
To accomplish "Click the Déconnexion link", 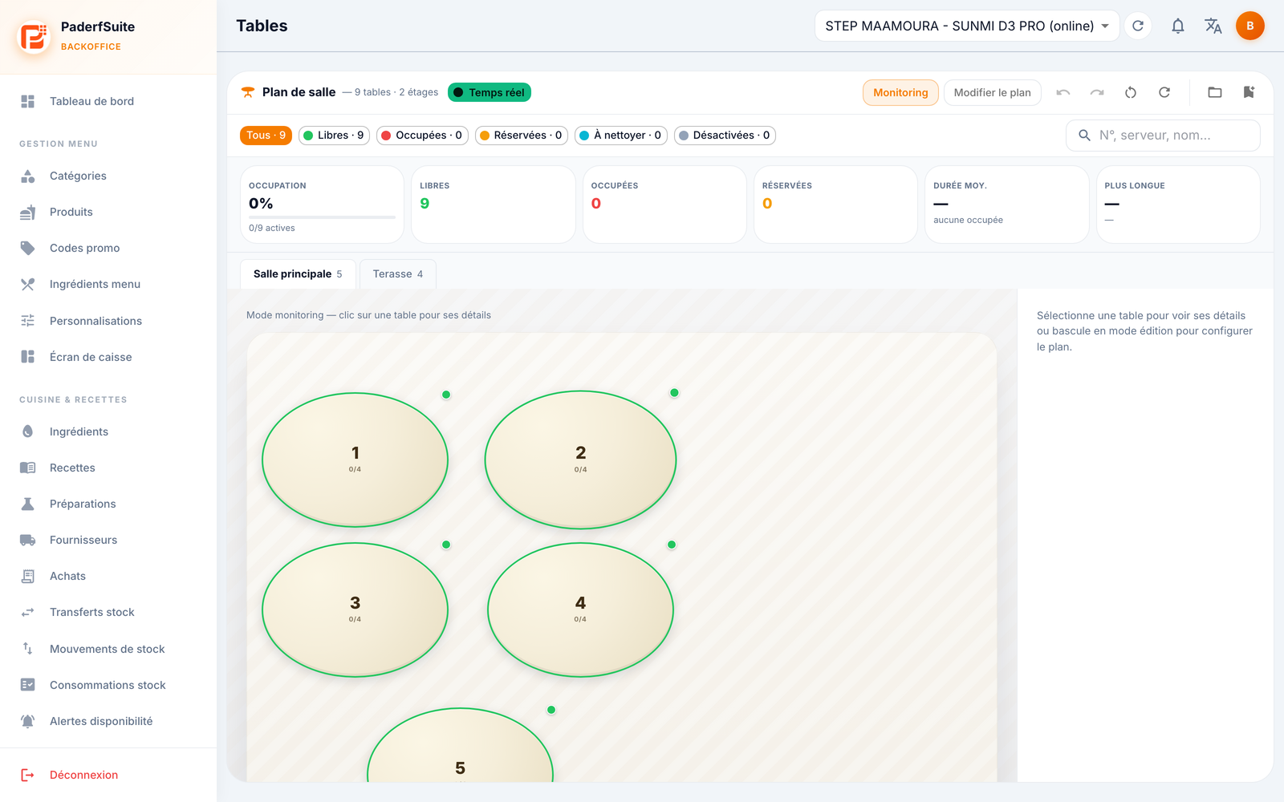I will (83, 775).
